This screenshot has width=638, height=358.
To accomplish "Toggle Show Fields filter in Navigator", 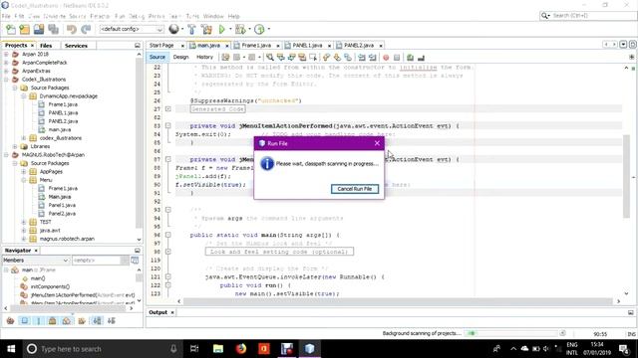I will click(x=24, y=320).
